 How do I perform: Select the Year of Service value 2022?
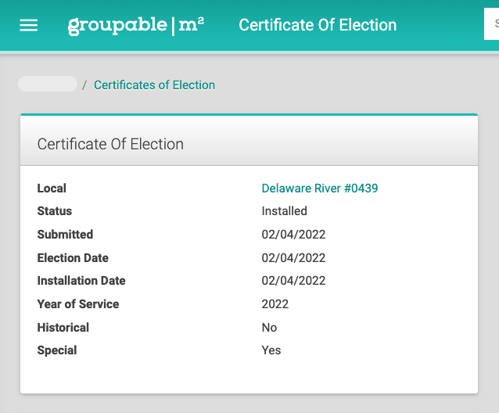(x=275, y=304)
